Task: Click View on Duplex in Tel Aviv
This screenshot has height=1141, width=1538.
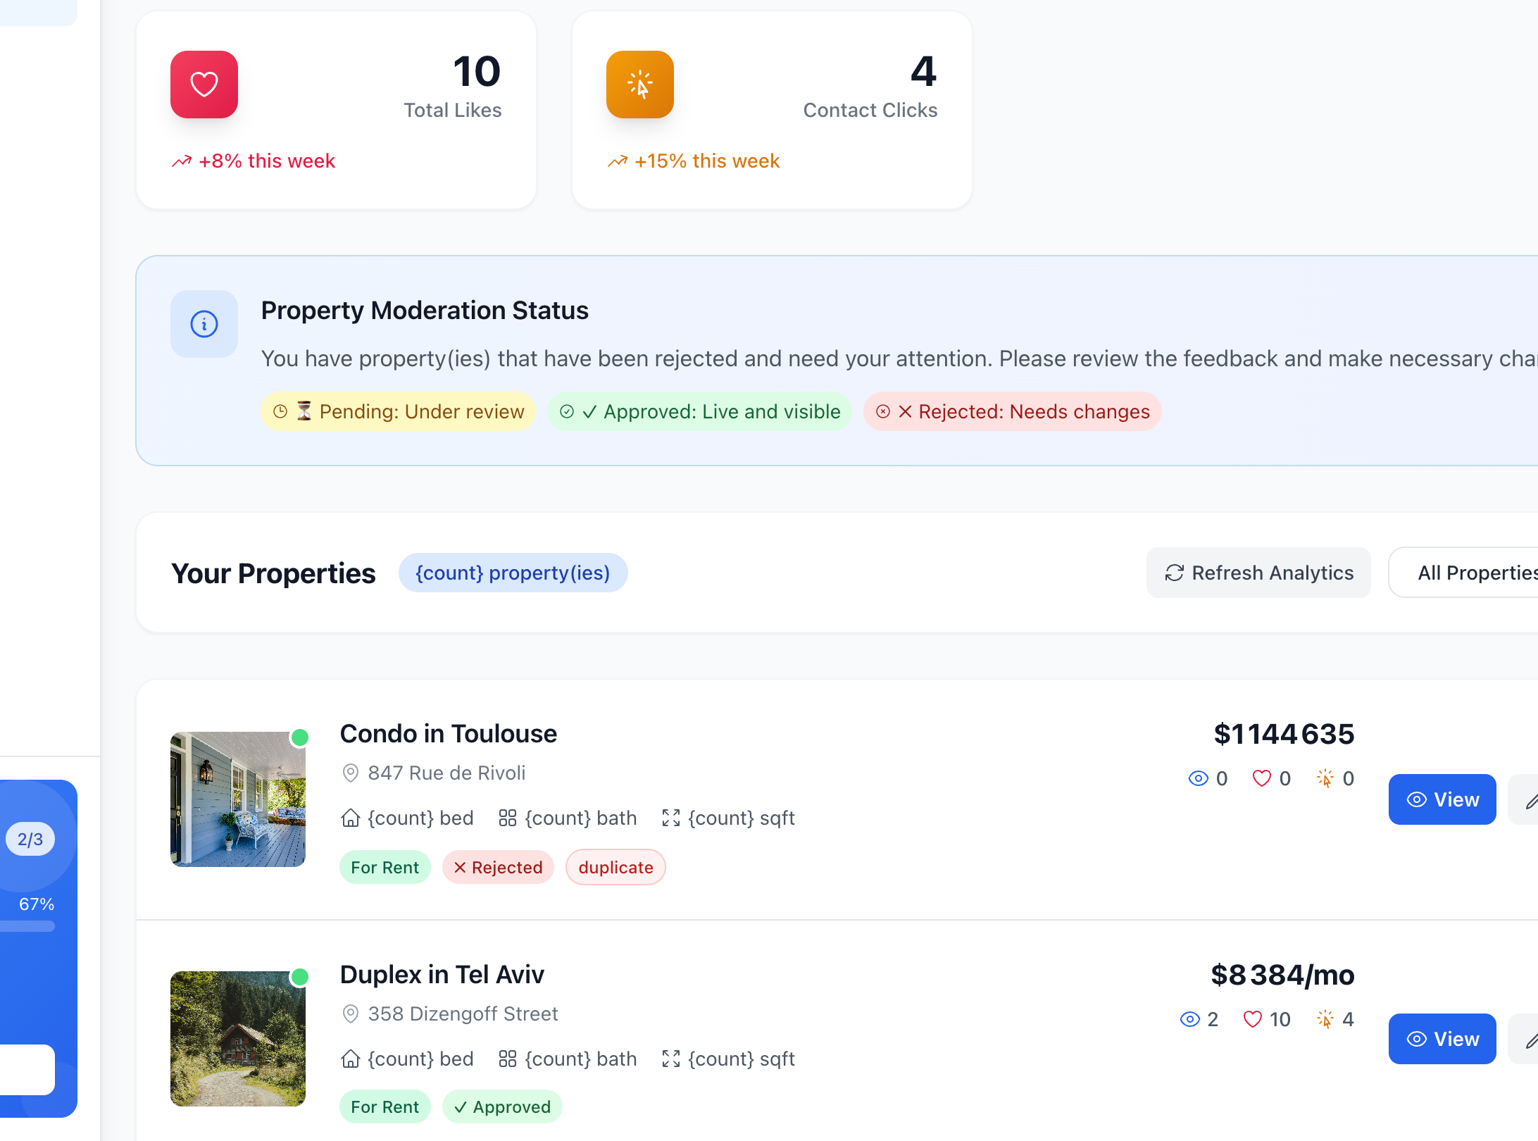Action: (x=1442, y=1039)
